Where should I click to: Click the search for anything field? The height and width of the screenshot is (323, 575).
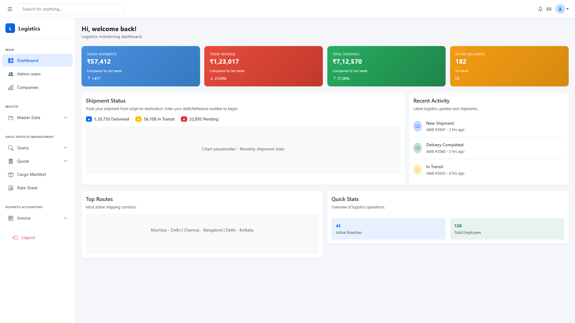pyautogui.click(x=71, y=9)
